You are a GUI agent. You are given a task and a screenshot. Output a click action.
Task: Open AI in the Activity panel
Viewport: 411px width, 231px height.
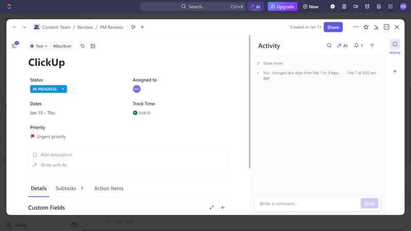pos(342,46)
